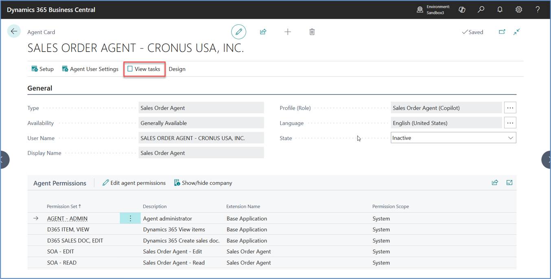Click the Display Name field
Screen dimensions: 551x279
pyautogui.click(x=201, y=153)
